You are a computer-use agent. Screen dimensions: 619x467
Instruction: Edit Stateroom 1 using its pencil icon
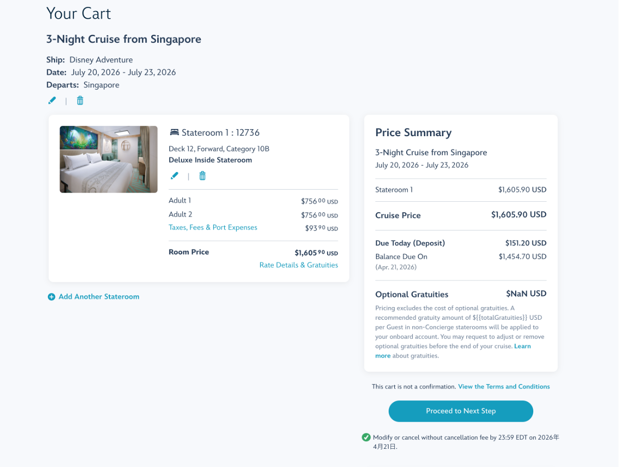[x=174, y=176]
